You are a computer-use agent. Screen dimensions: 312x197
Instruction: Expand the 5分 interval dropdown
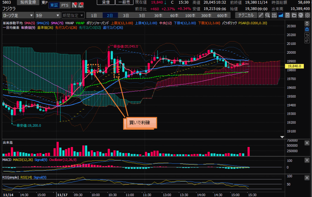pos(47,15)
